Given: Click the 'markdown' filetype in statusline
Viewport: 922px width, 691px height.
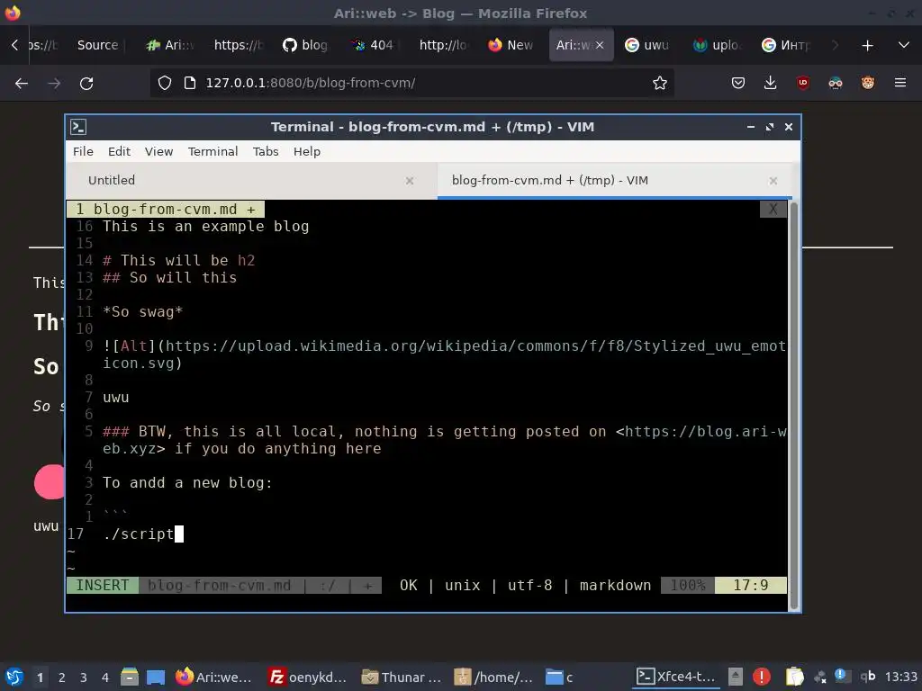Looking at the screenshot, I should point(615,585).
